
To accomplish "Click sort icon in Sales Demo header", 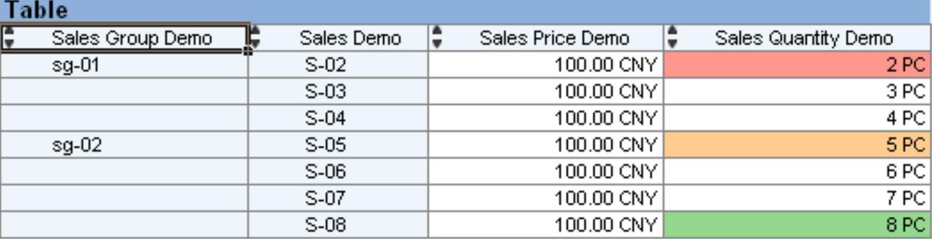I will point(256,38).
